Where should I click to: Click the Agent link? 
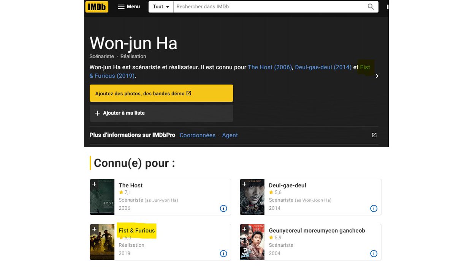pos(230,135)
